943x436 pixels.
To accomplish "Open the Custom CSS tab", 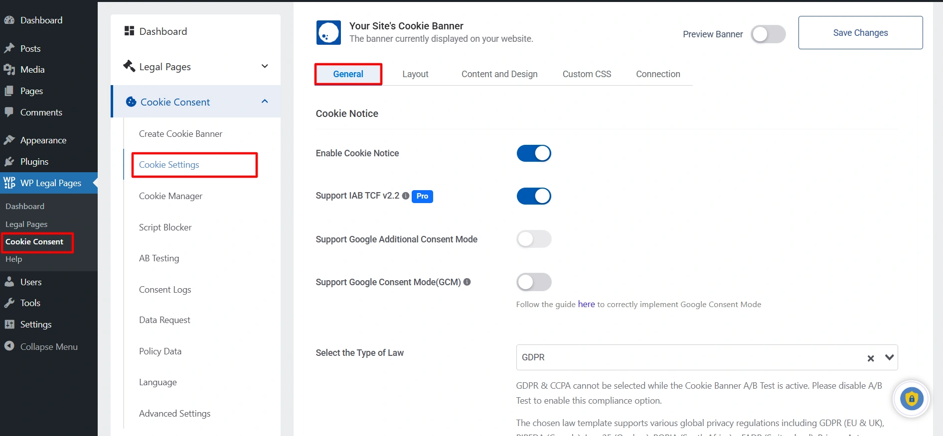I will [587, 74].
